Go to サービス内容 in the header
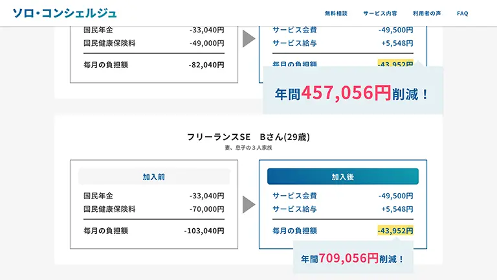 [x=380, y=14]
